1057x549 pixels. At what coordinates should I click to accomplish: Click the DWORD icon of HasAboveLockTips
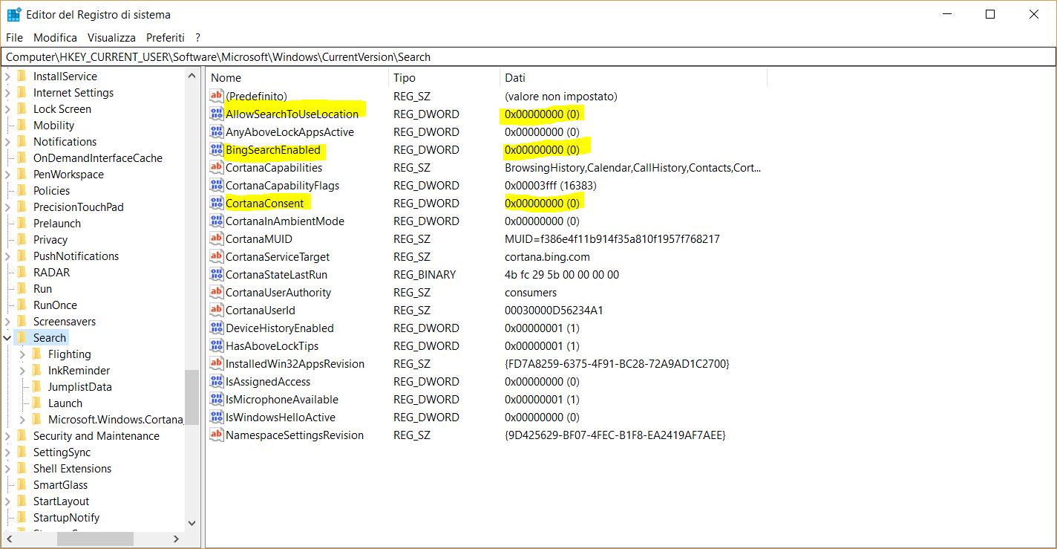[x=216, y=345]
